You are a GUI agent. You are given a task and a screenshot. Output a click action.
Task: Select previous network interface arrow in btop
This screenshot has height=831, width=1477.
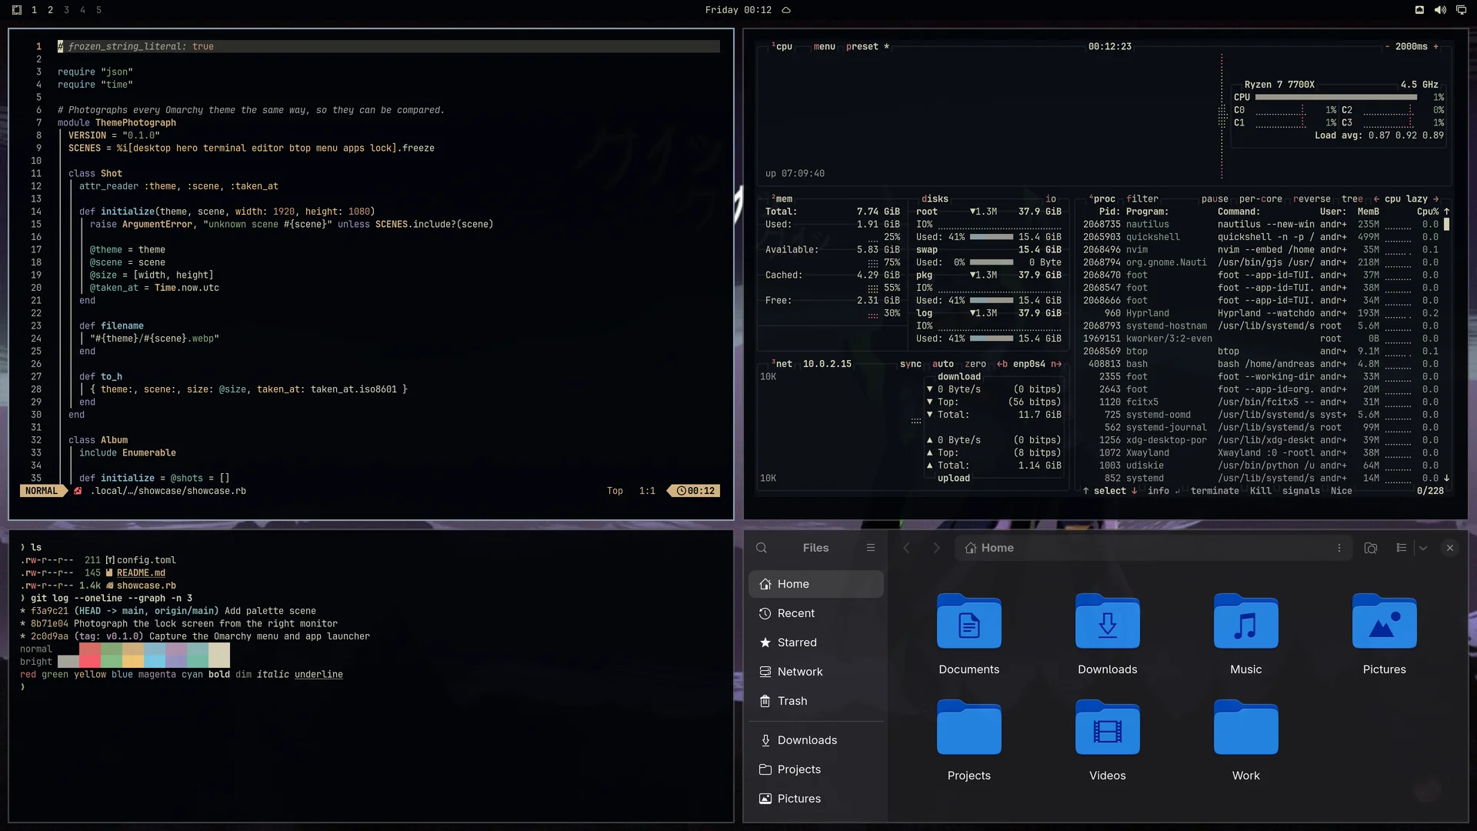pos(1002,364)
